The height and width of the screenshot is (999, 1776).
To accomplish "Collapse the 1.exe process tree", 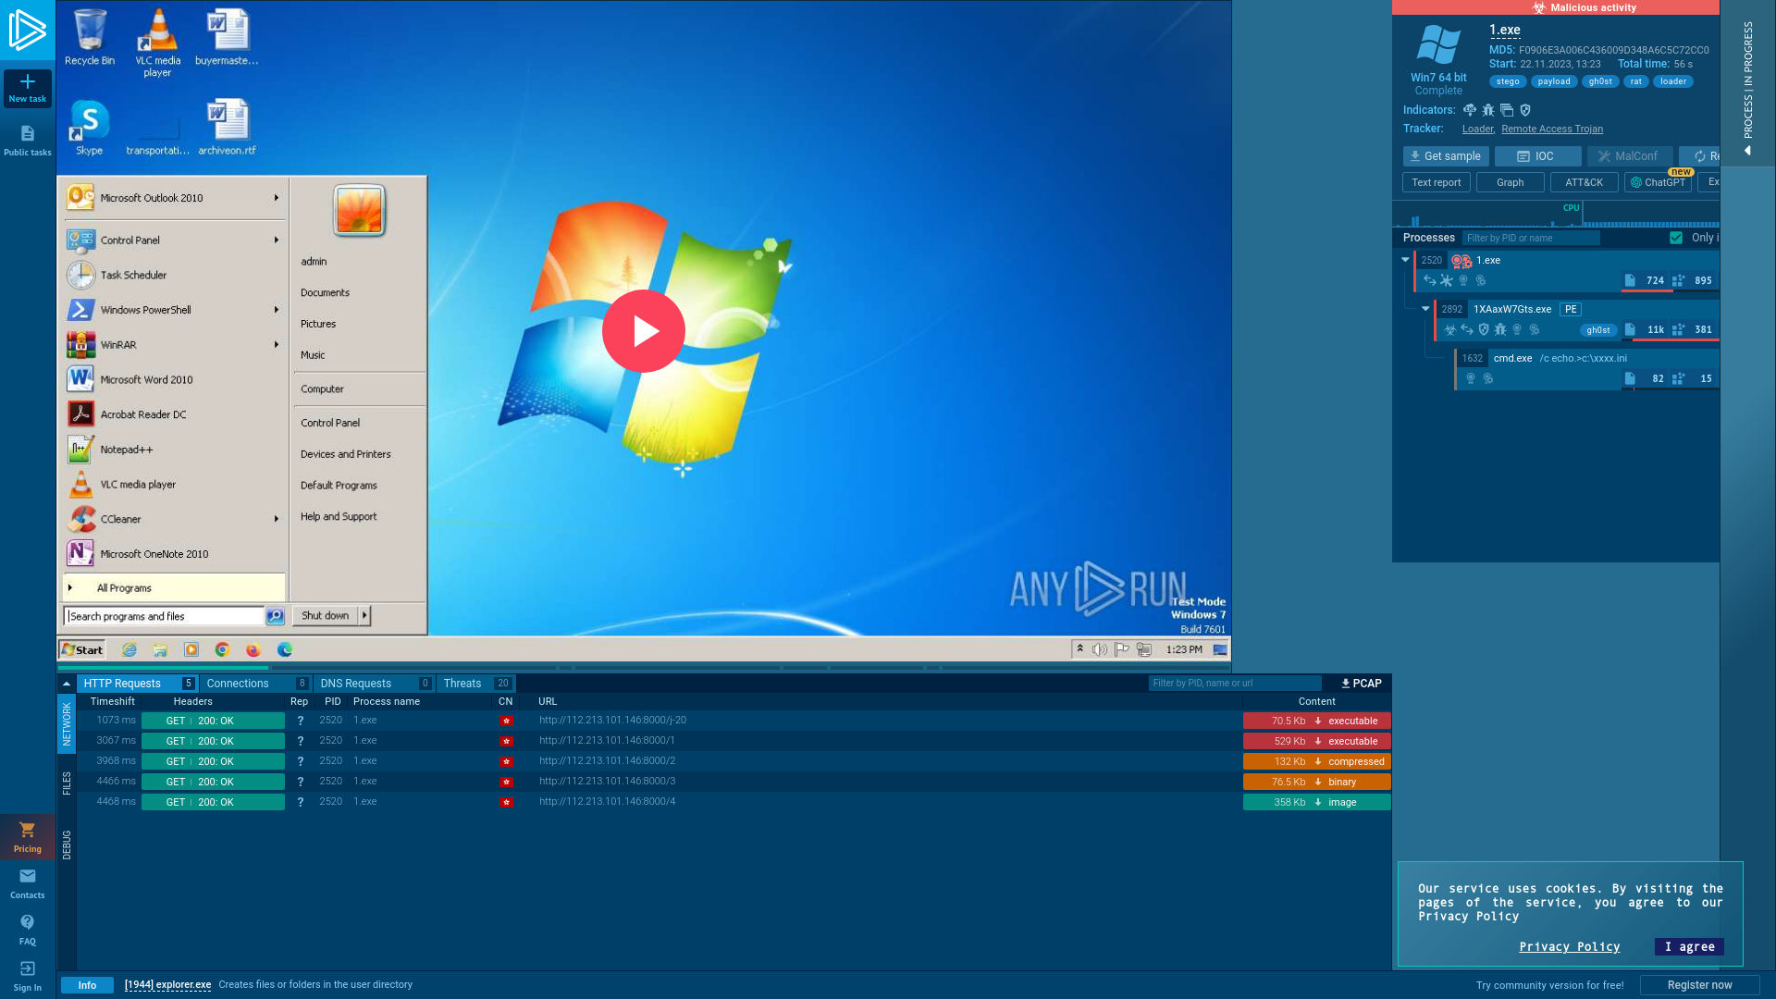I will tap(1405, 260).
